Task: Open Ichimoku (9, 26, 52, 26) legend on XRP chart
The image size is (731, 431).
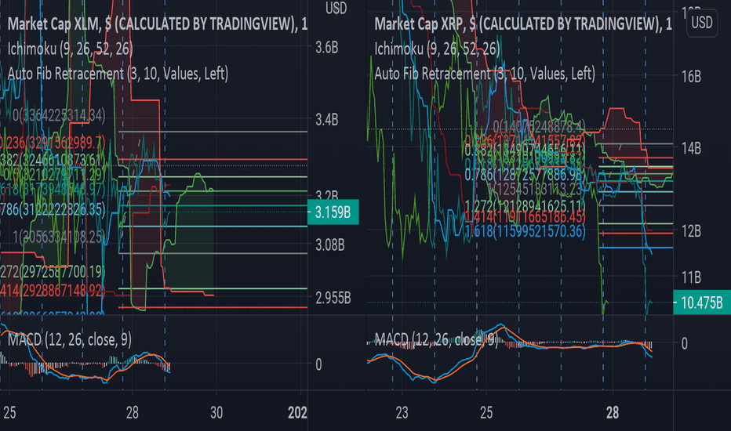Action: click(x=438, y=49)
